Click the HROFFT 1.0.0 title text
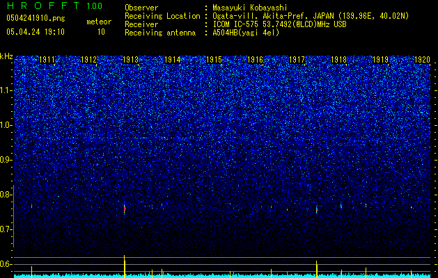 coord(54,6)
